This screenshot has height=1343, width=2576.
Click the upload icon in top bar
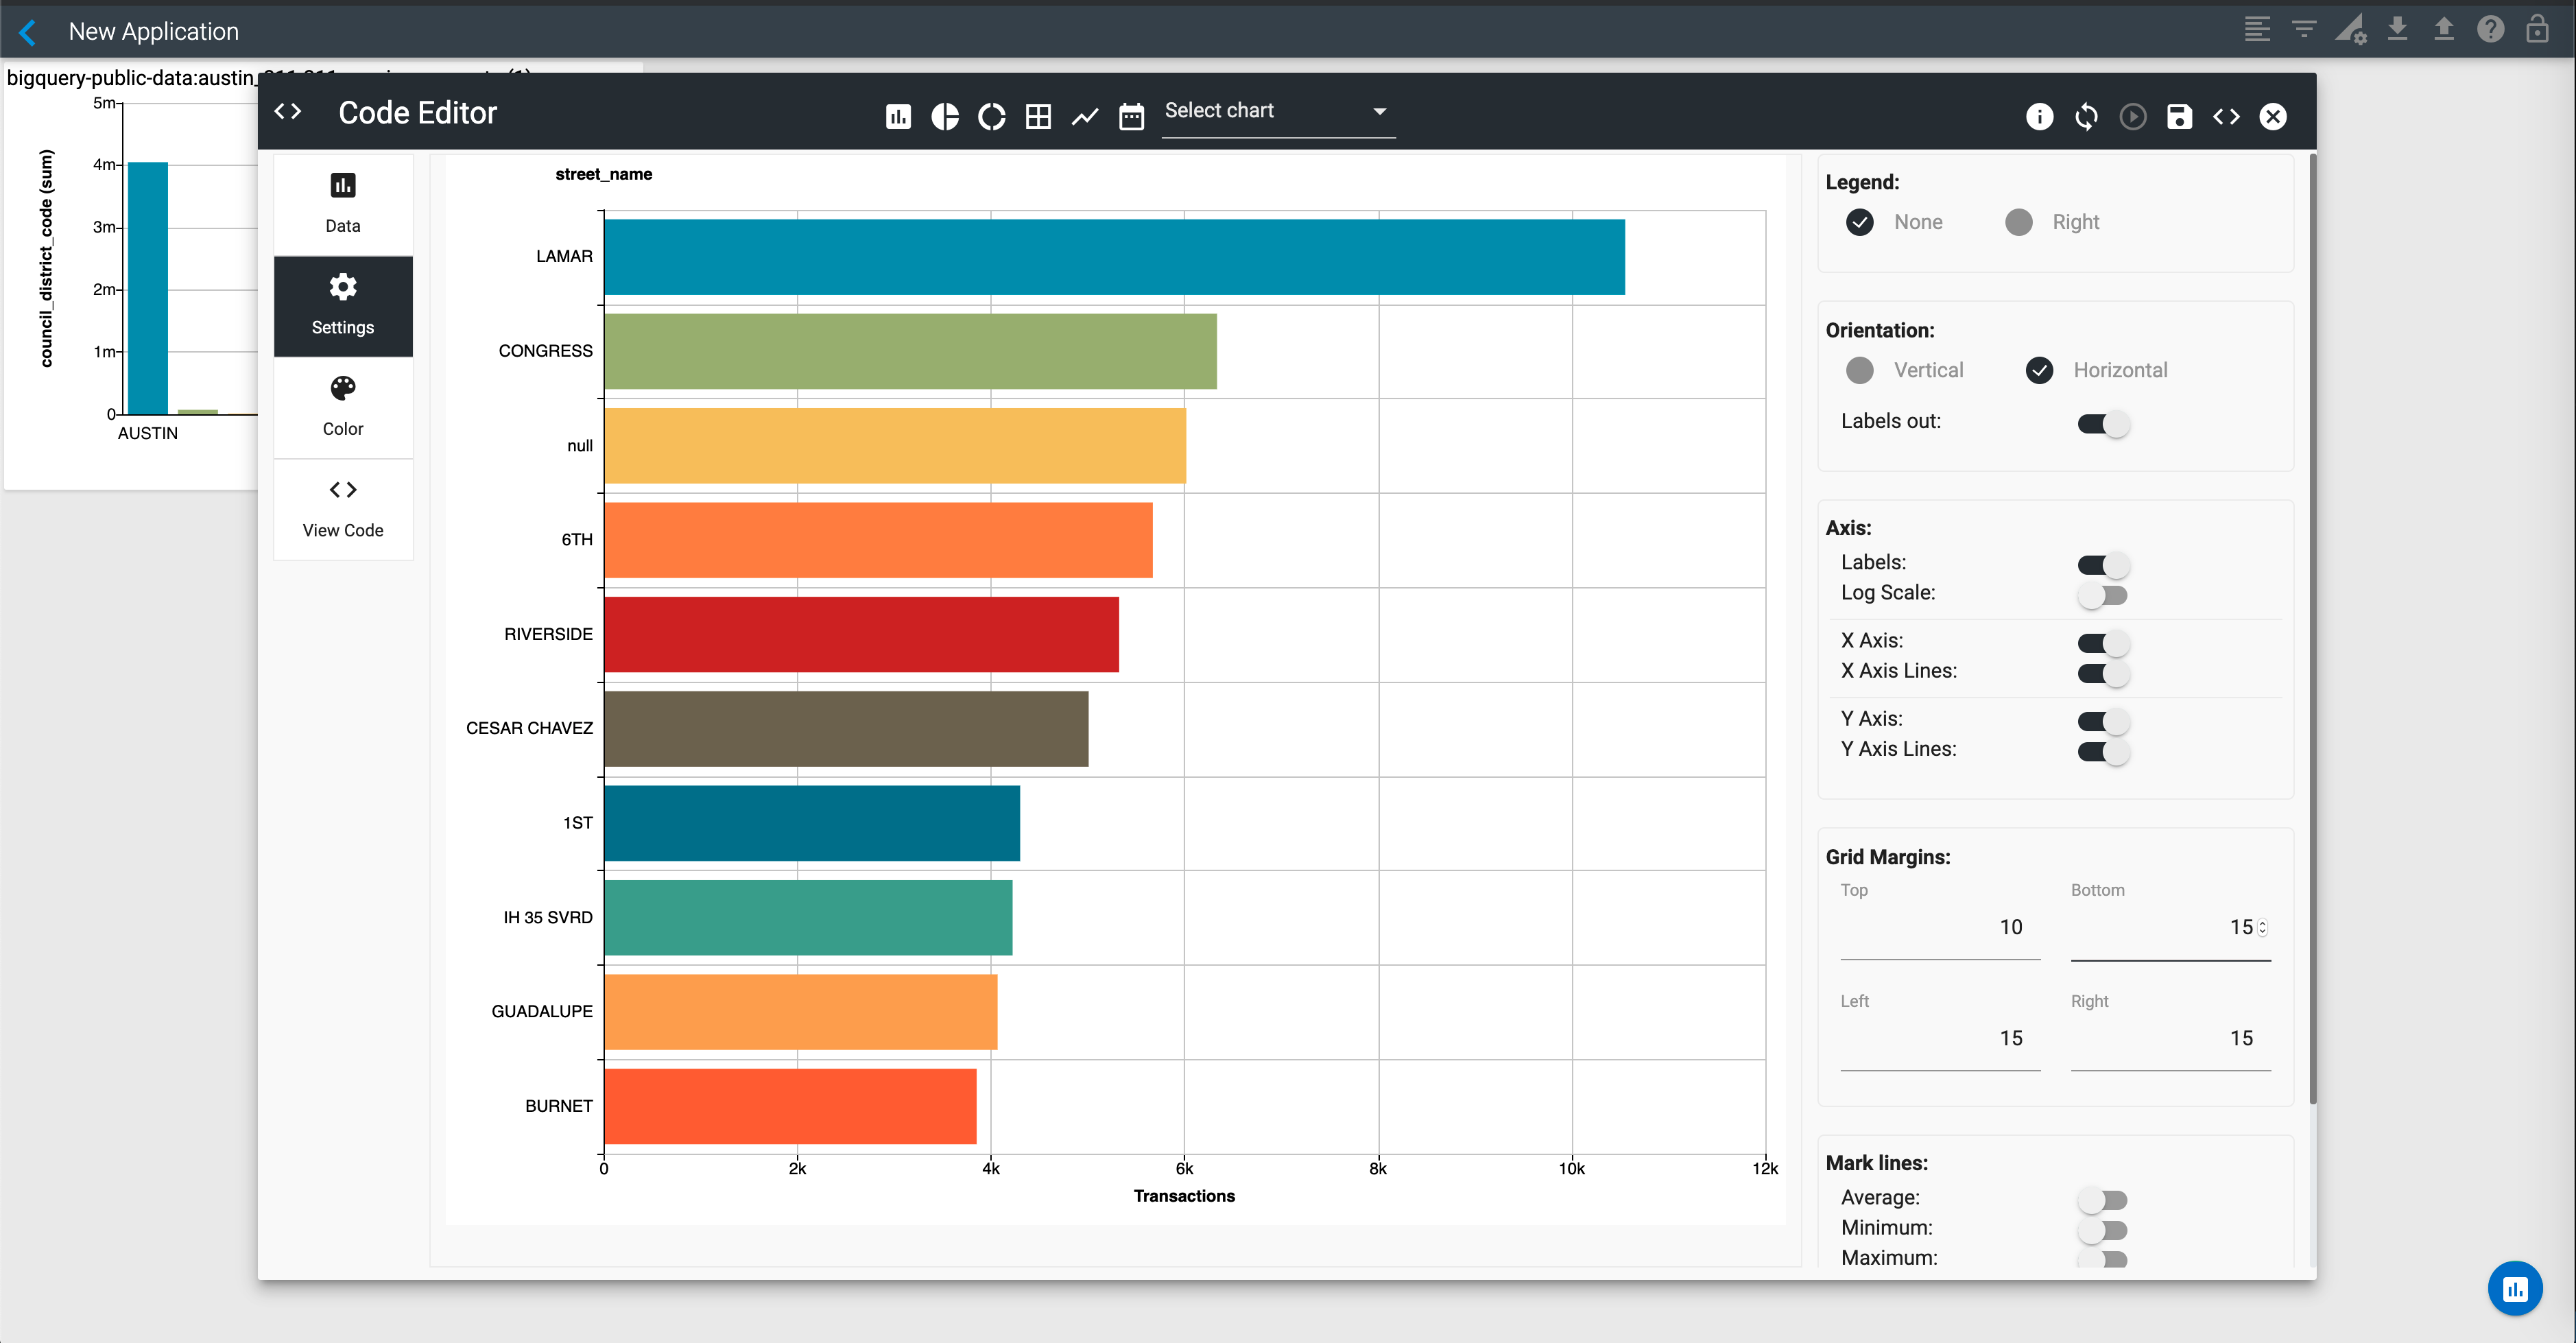(x=2444, y=29)
